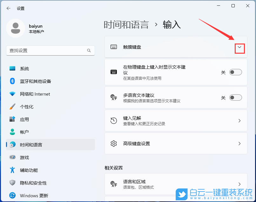Click 时间和语言 in the breadcrumb
Screen dimensions: 256x202
[126, 24]
